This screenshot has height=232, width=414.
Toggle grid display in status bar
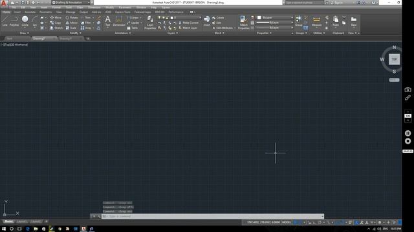point(296,222)
